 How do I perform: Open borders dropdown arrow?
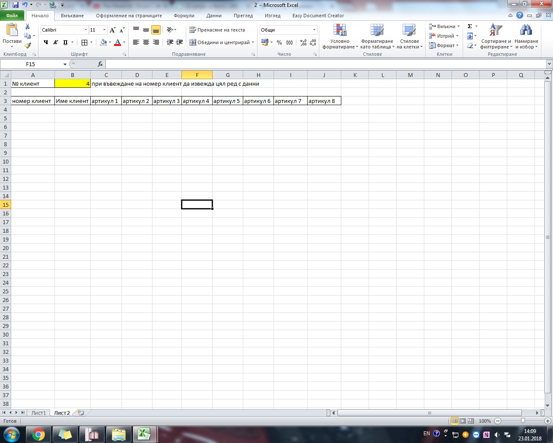91,42
